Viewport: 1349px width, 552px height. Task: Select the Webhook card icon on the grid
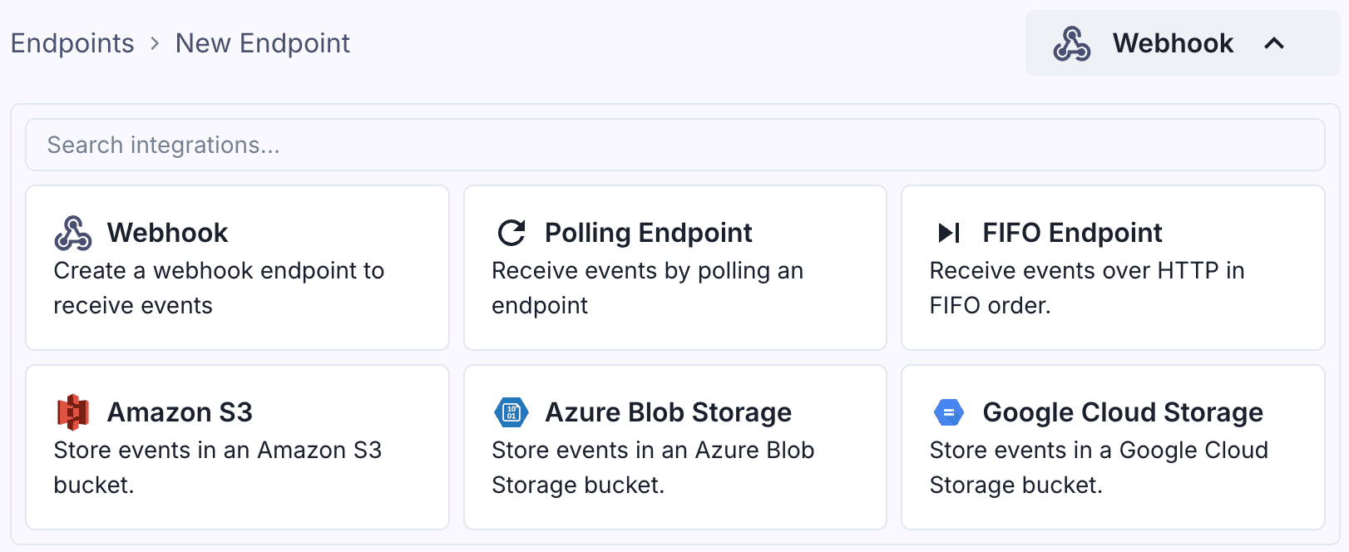point(74,233)
